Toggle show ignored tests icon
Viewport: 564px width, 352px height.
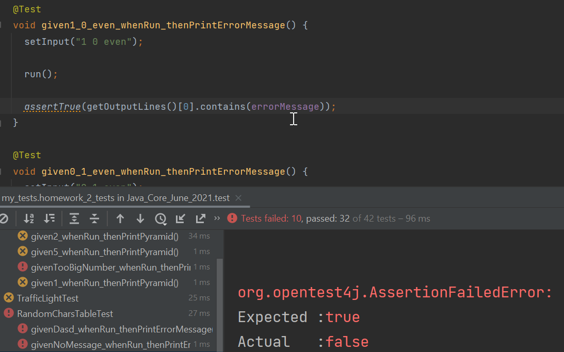[x=4, y=219]
